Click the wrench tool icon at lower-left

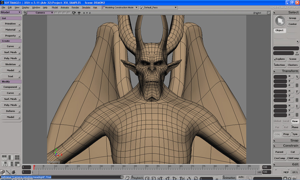8,172
